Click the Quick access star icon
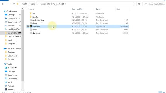Screen dimensions: 166x93 [5, 11]
